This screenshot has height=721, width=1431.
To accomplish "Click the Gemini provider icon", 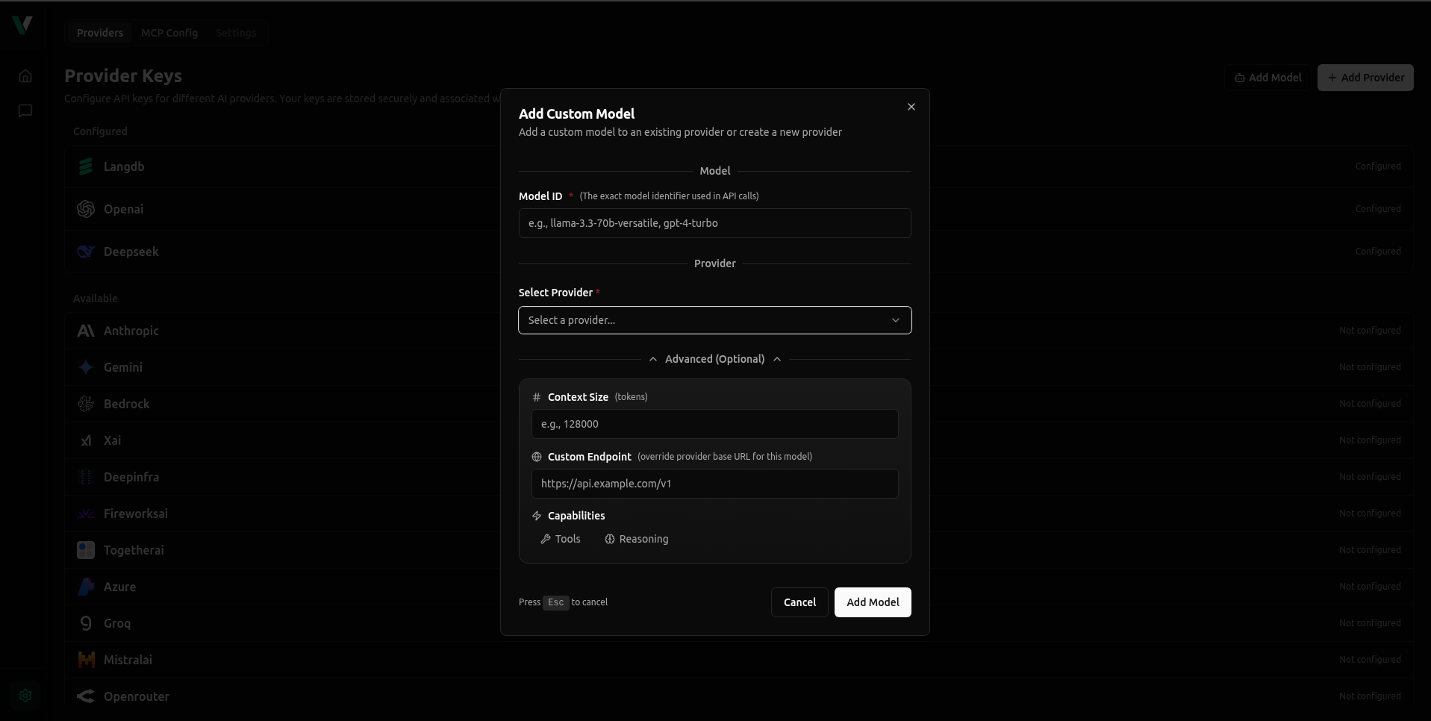I will 85,366.
